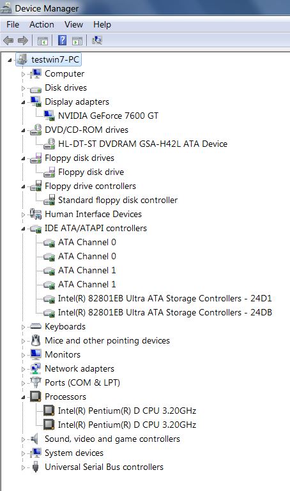Collapse the Display adapters node
This screenshot has width=290, height=491.
pos(23,102)
